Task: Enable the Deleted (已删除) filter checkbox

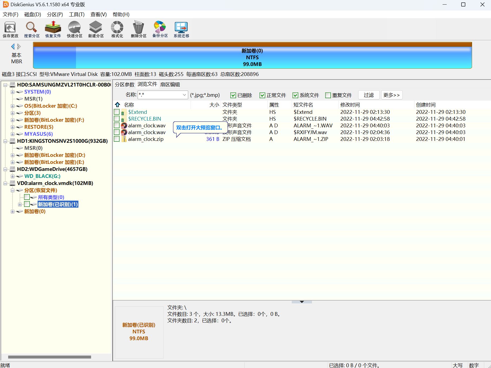Action: [233, 95]
